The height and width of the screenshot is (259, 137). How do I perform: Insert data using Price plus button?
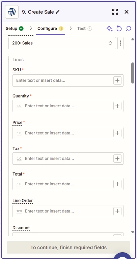[117, 133]
